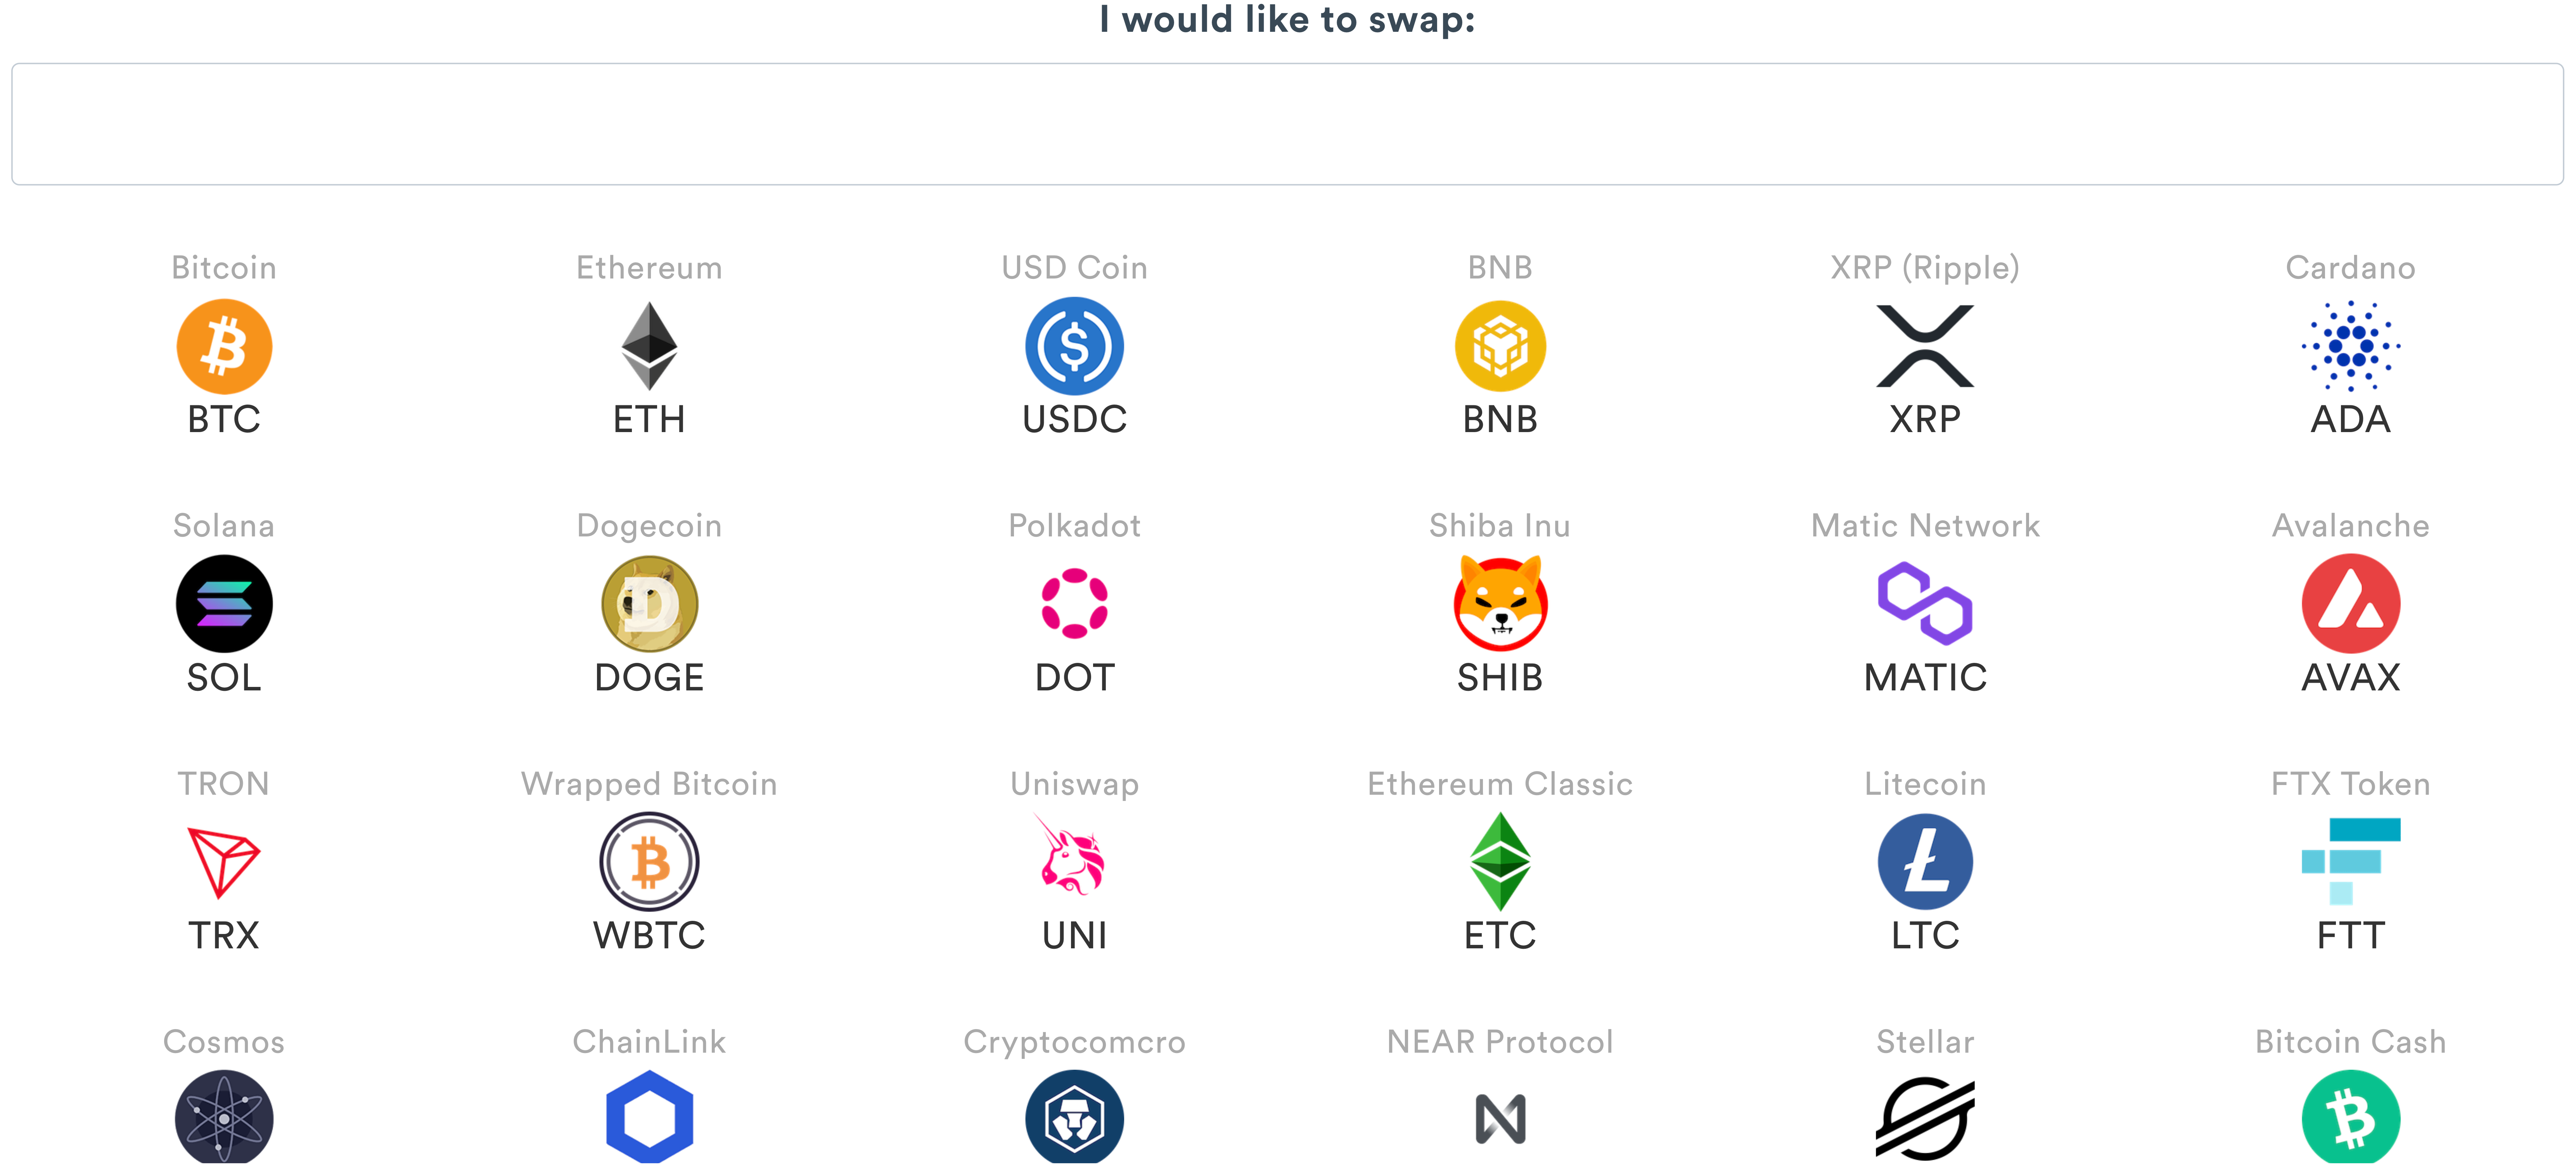Select the Ethereum diamond icon
This screenshot has height=1164, width=2576.
649,346
